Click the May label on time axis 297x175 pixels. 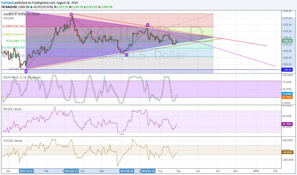102,171
